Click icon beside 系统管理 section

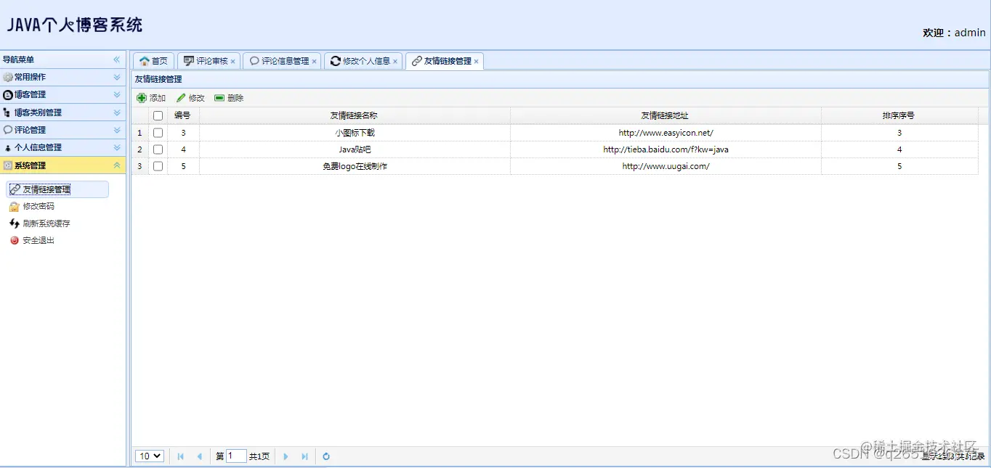[x=8, y=165]
